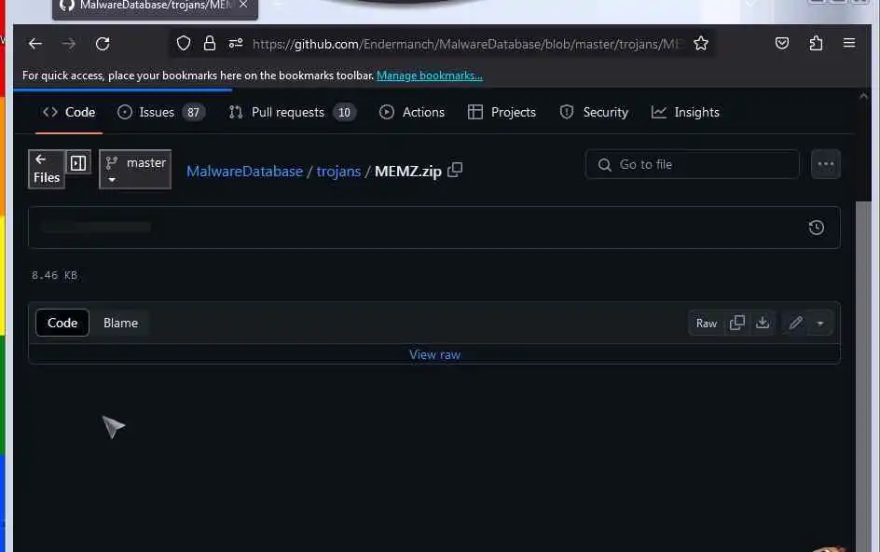The height and width of the screenshot is (552, 880).
Task: Click the GitHub address bar URL
Action: [466, 44]
